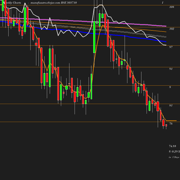Select the 97 price axis label

tap(171, 47)
